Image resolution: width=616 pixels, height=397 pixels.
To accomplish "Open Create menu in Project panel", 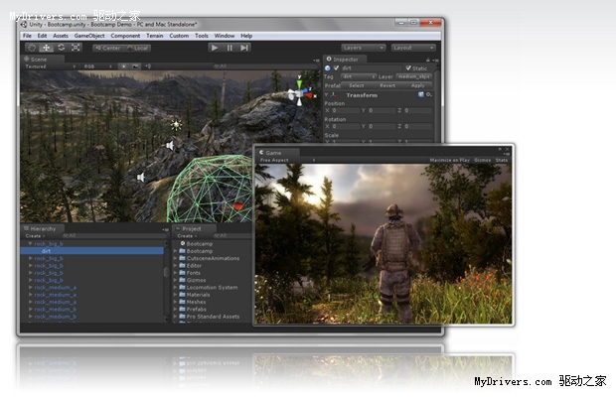I will tap(187, 236).
